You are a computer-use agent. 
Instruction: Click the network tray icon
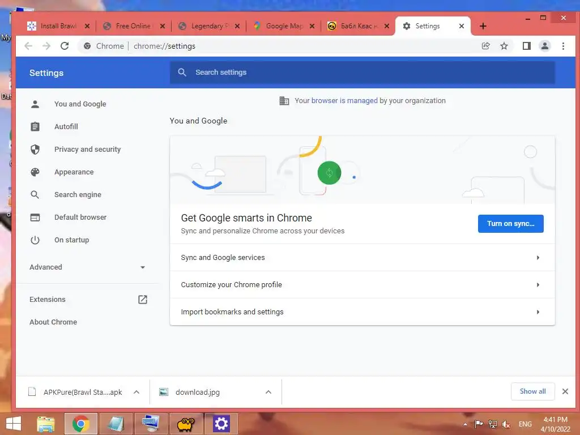pos(492,424)
